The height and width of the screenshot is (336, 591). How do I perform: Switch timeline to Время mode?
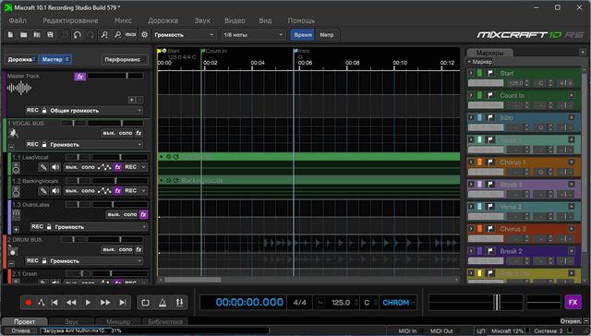(303, 35)
